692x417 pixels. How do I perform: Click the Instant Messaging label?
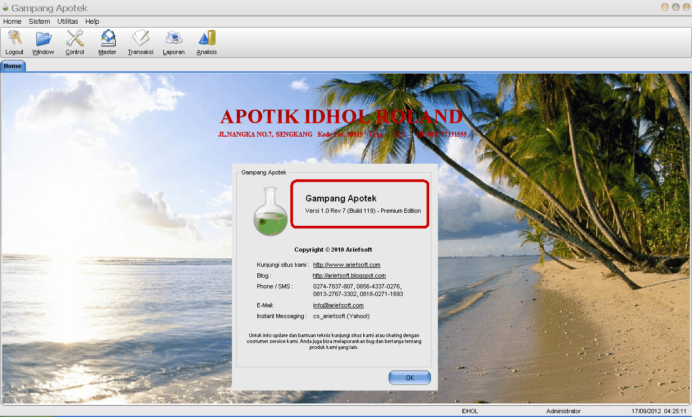[282, 316]
